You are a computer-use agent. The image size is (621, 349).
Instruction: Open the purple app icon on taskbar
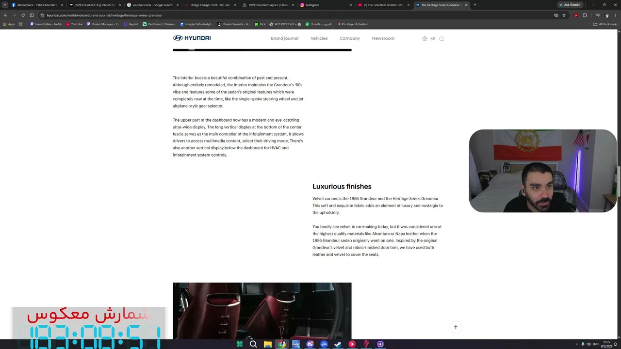coord(380,344)
